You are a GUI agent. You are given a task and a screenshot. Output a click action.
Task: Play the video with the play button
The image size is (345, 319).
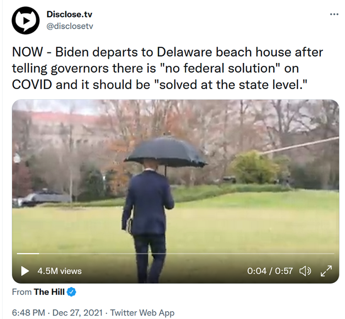25,271
